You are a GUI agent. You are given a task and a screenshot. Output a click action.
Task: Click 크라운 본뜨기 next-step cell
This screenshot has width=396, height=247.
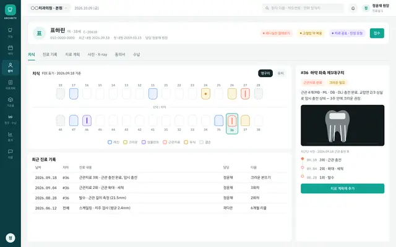pyautogui.click(x=260, y=178)
